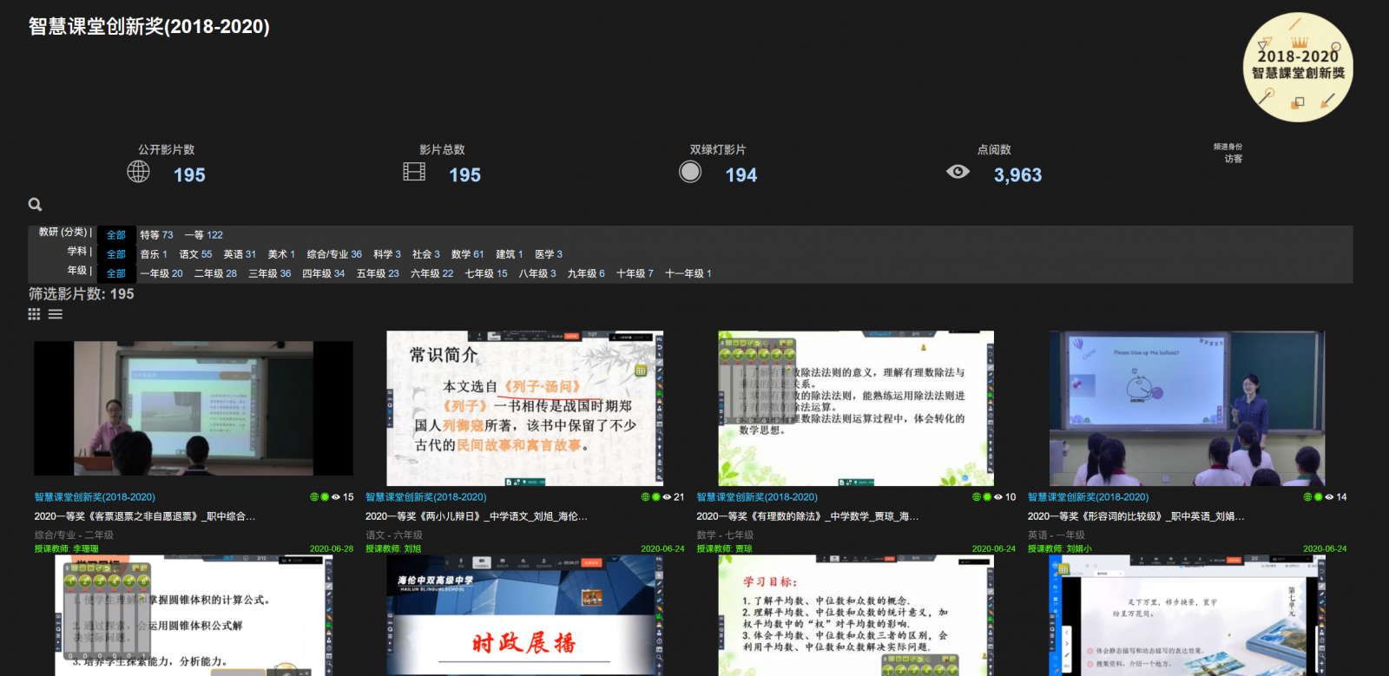Viewport: 1389px width, 676px height.
Task: Open the 两小儿辩日 video title link
Action: 476,516
